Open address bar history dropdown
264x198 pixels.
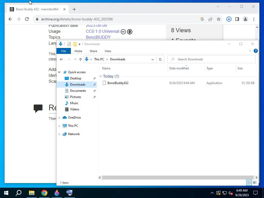153,60
